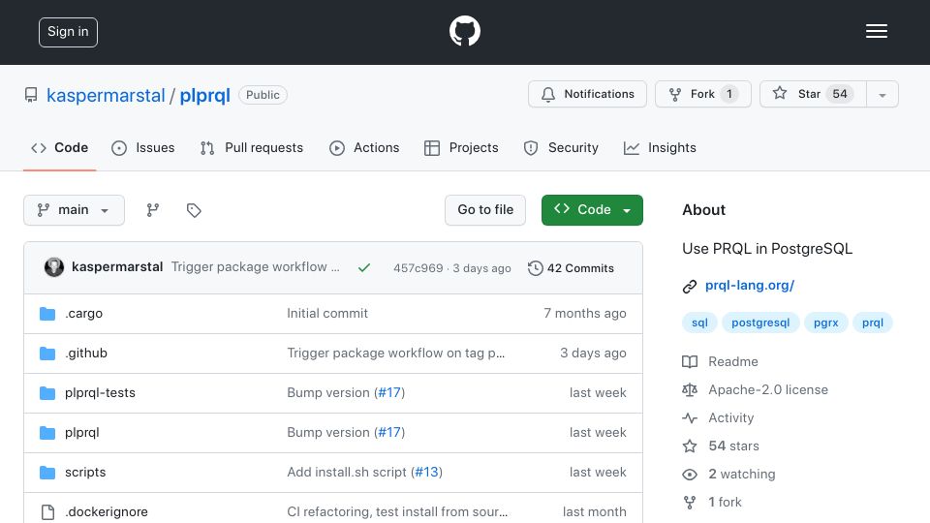Open the Activity link in About
The height and width of the screenshot is (523, 930).
tap(730, 418)
